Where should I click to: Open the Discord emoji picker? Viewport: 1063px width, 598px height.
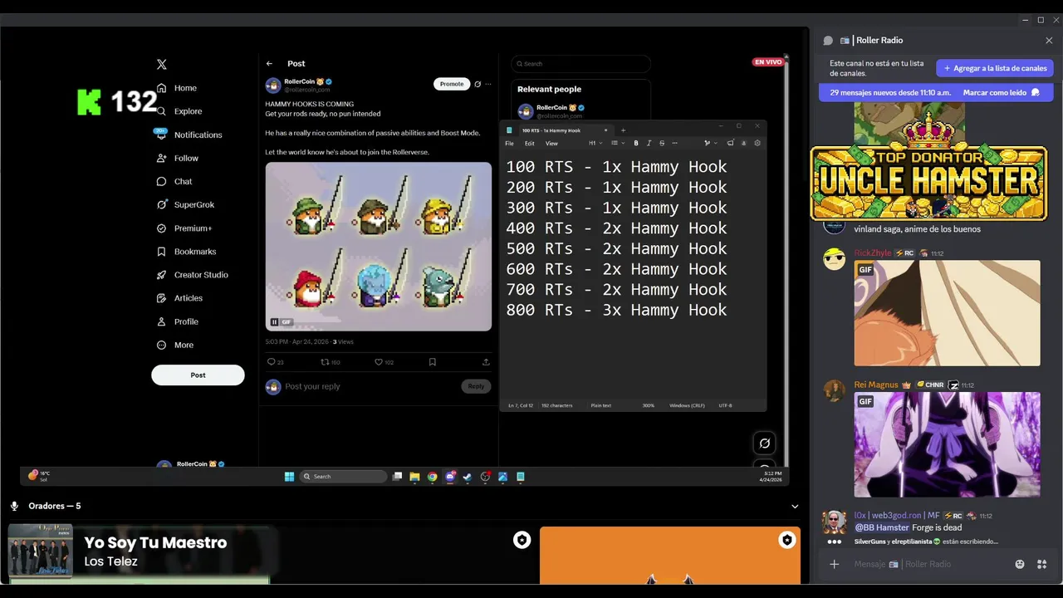pyautogui.click(x=1020, y=564)
